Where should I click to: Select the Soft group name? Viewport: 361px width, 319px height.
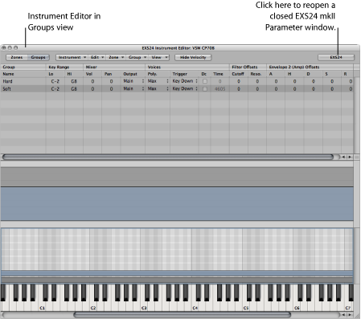pos(6,88)
